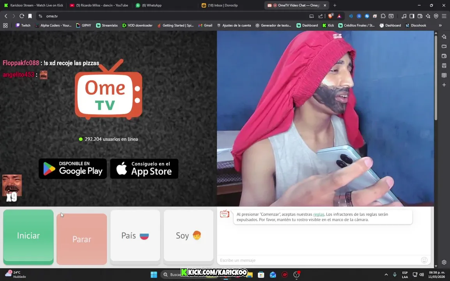Expand the hidden bookmarks chevron
450x281 pixels.
tap(440, 25)
